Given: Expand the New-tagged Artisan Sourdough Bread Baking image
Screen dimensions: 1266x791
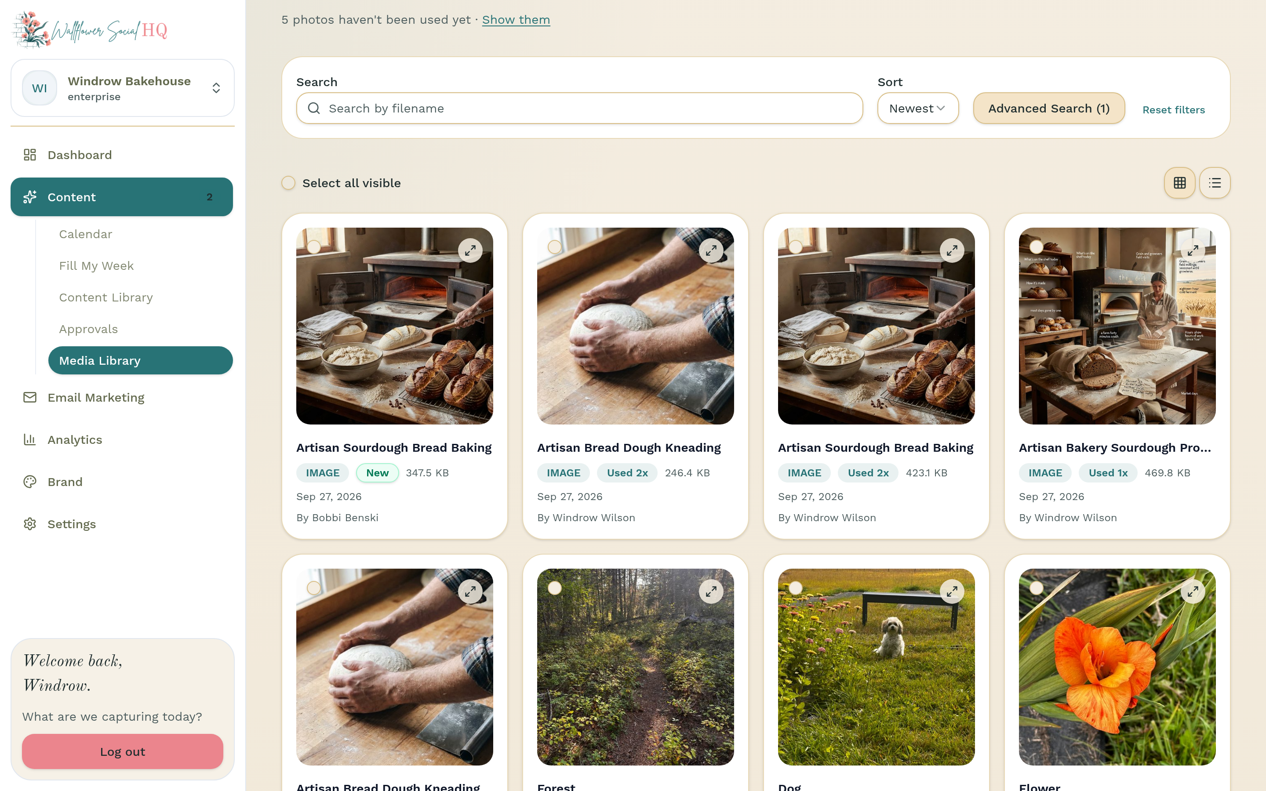Looking at the screenshot, I should (x=470, y=250).
